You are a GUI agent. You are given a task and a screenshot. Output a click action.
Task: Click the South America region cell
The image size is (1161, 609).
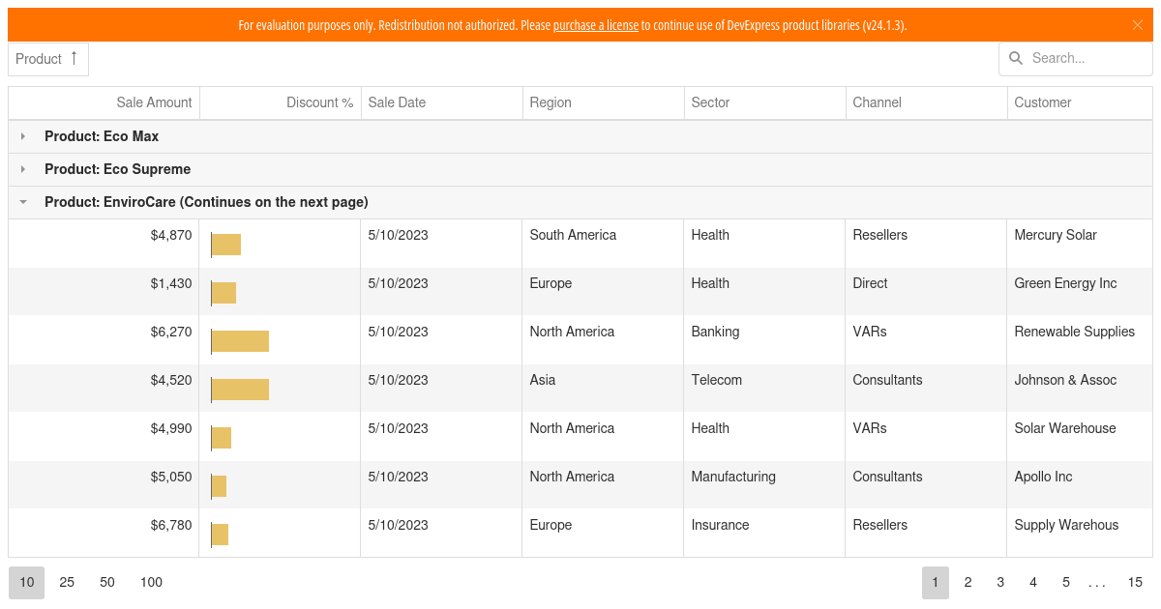coord(604,244)
